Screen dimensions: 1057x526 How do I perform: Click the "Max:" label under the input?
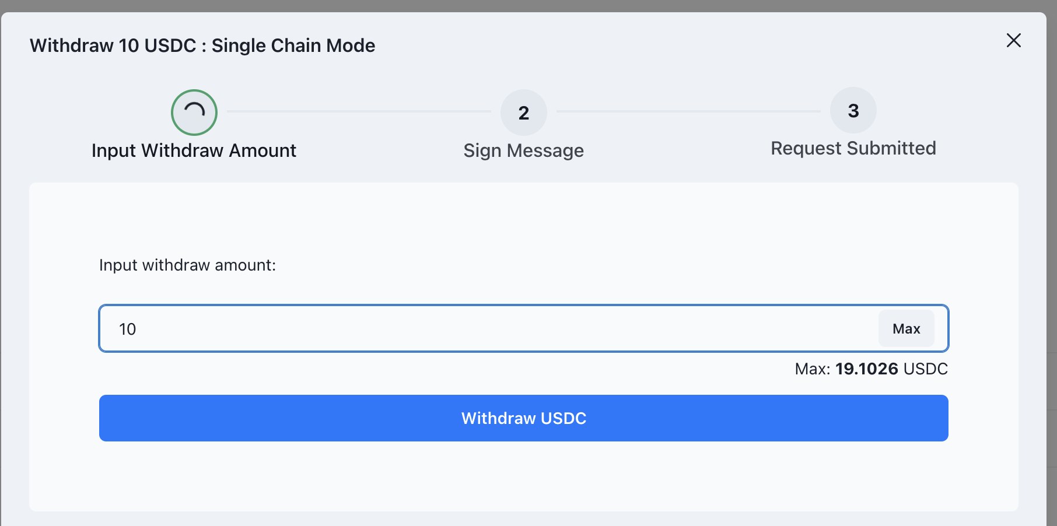812,369
